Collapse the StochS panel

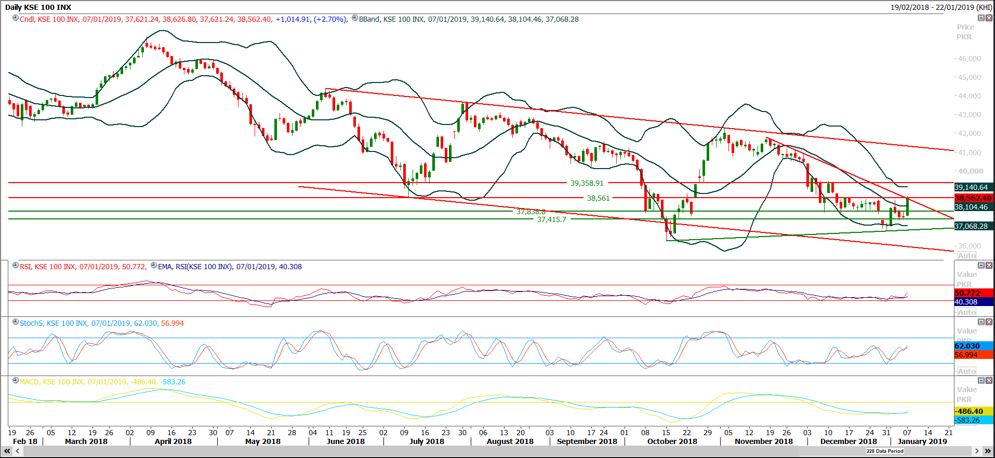pos(981,322)
